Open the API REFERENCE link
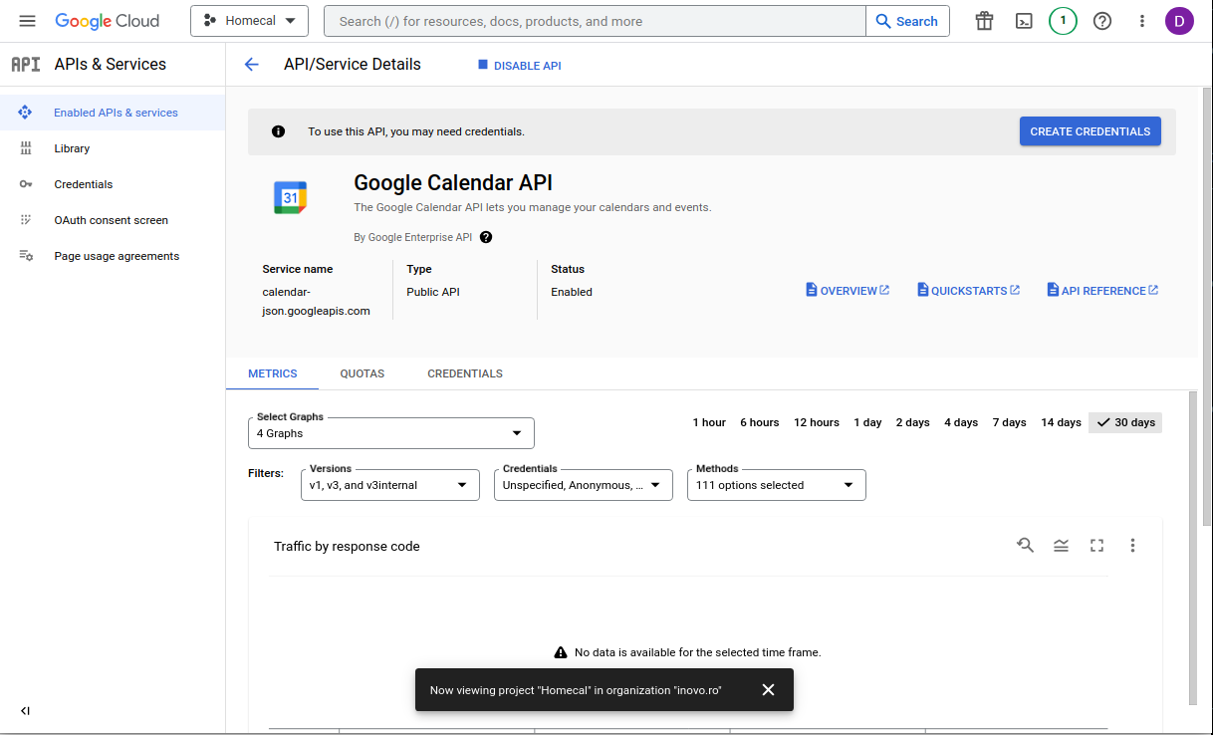1213x735 pixels. pos(1102,290)
